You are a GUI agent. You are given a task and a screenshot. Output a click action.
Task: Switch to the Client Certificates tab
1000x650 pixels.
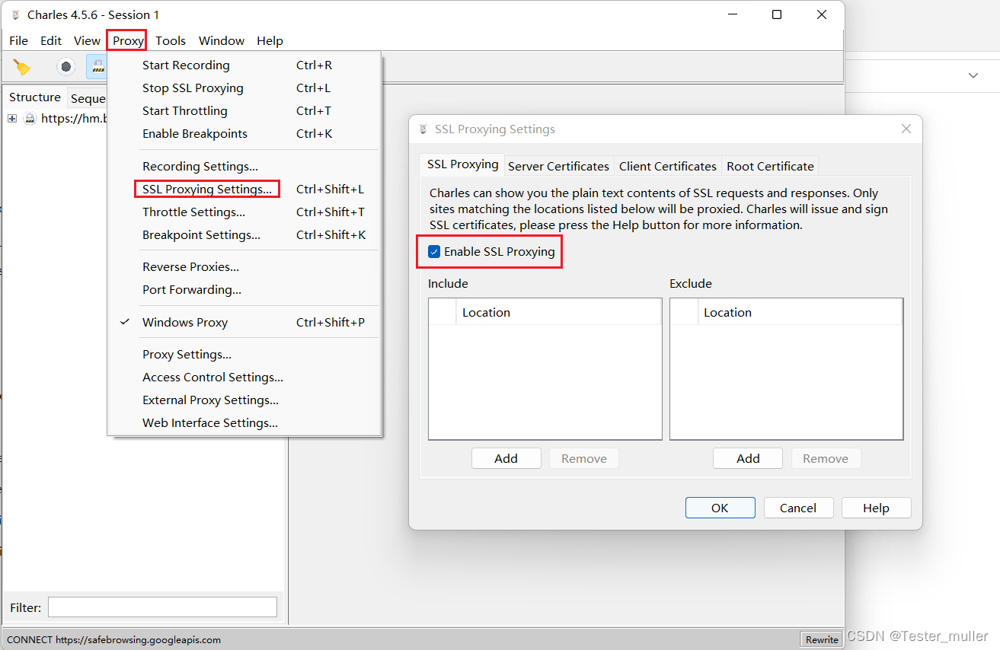click(x=668, y=166)
